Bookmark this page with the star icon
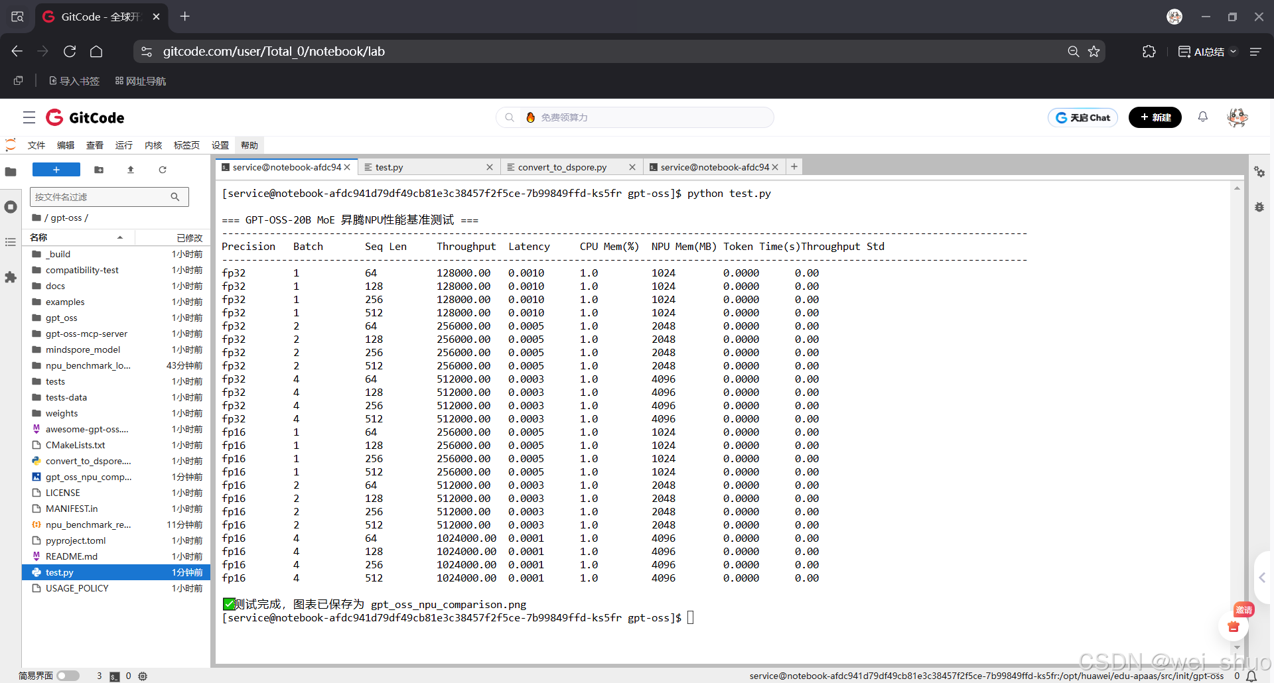Image resolution: width=1274 pixels, height=683 pixels. coord(1094,51)
